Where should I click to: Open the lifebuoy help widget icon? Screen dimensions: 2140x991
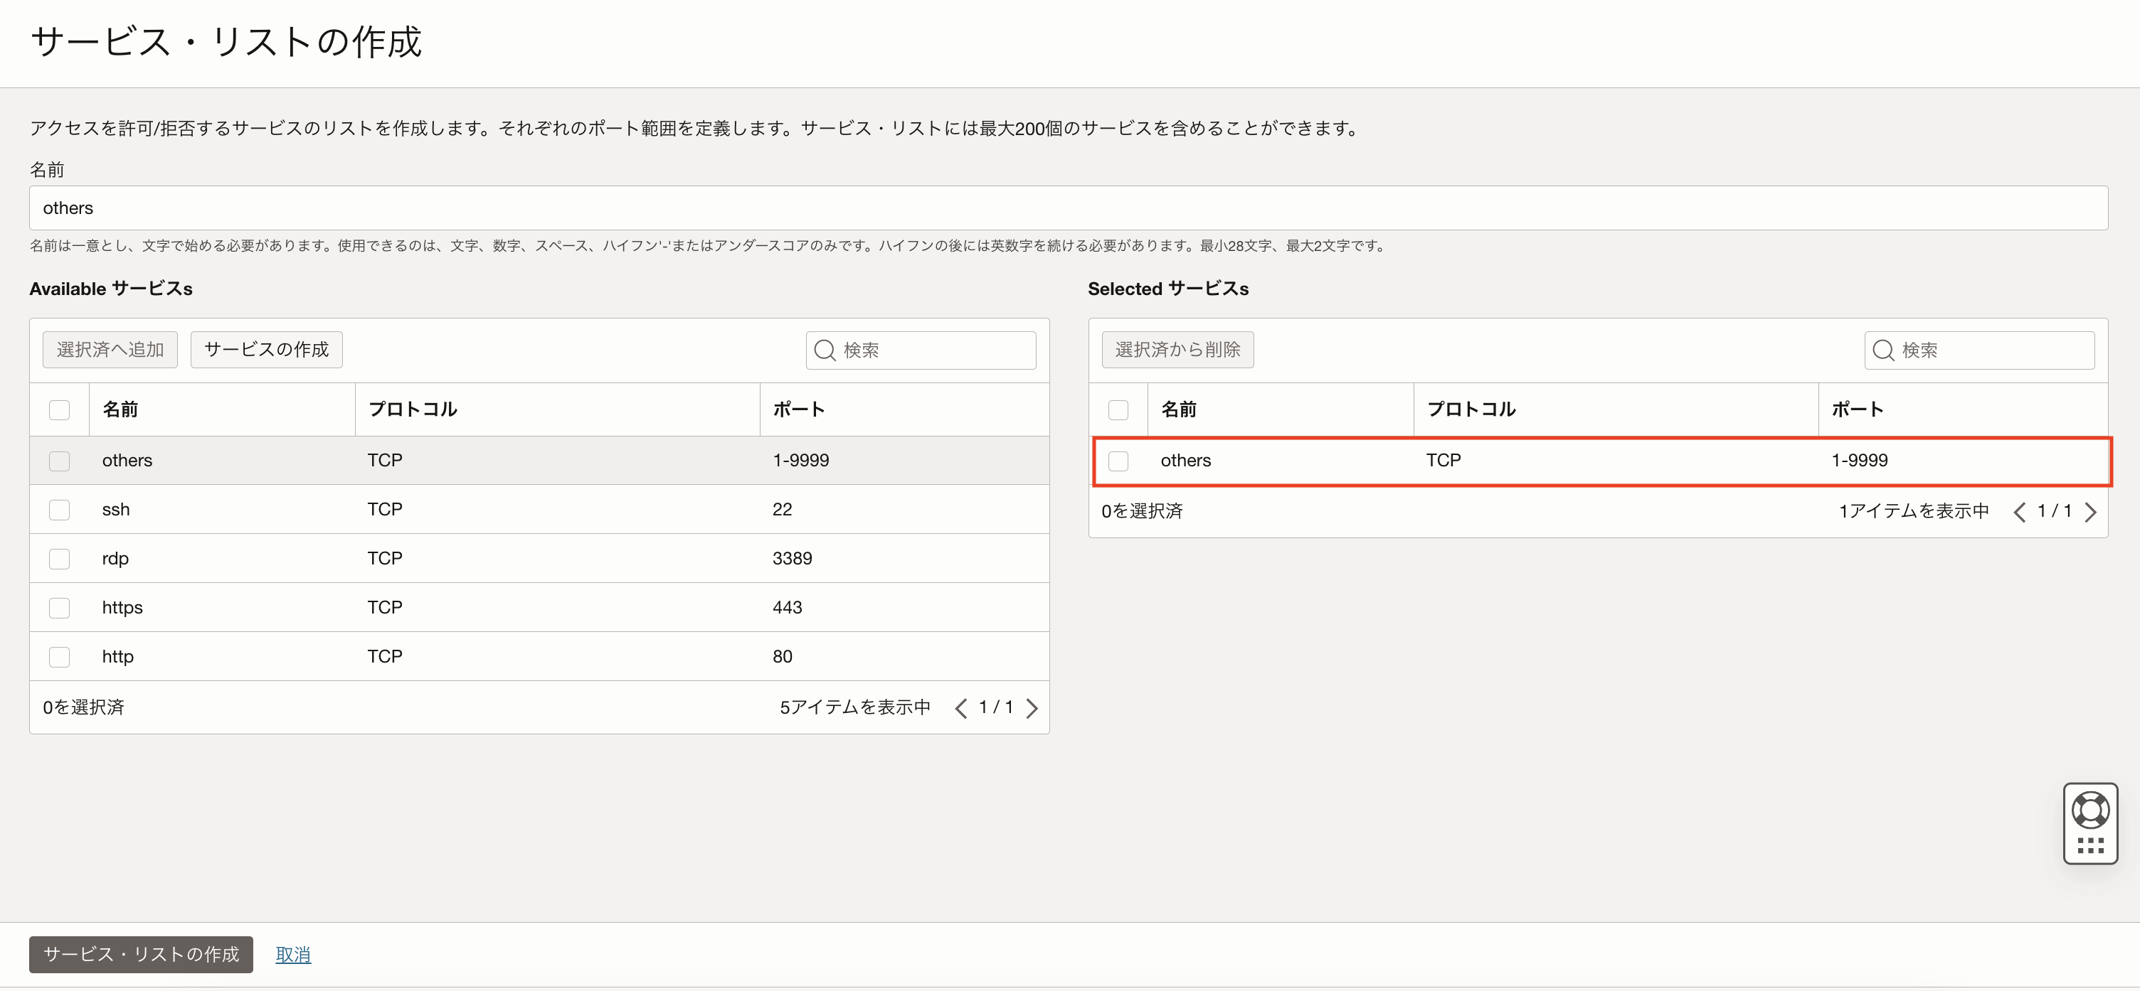pos(2090,810)
